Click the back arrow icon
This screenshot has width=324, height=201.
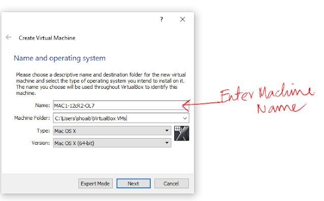point(9,37)
